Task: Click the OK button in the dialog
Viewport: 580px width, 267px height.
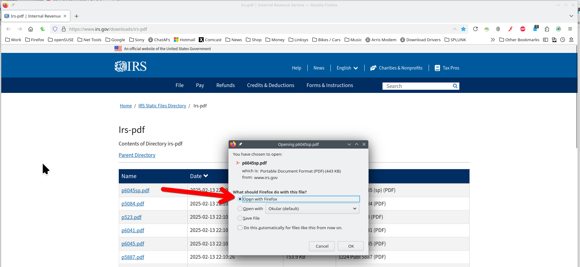Action: (351, 246)
